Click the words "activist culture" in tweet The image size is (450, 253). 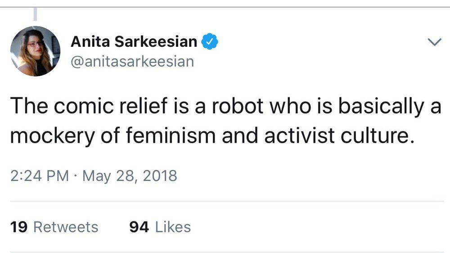tap(338, 136)
